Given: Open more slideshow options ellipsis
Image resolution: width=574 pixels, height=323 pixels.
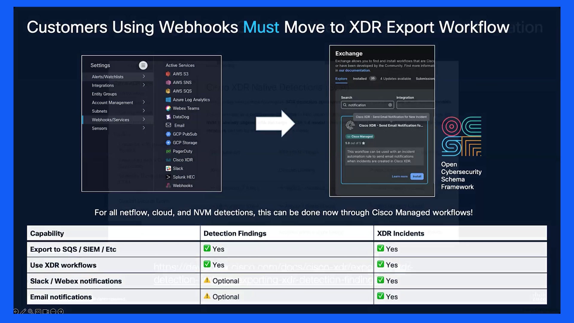Looking at the screenshot, I should [53, 311].
